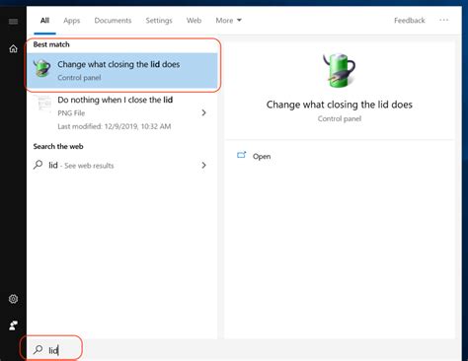Click the 'Search the web' heading
This screenshot has height=361, width=468.
(x=58, y=146)
